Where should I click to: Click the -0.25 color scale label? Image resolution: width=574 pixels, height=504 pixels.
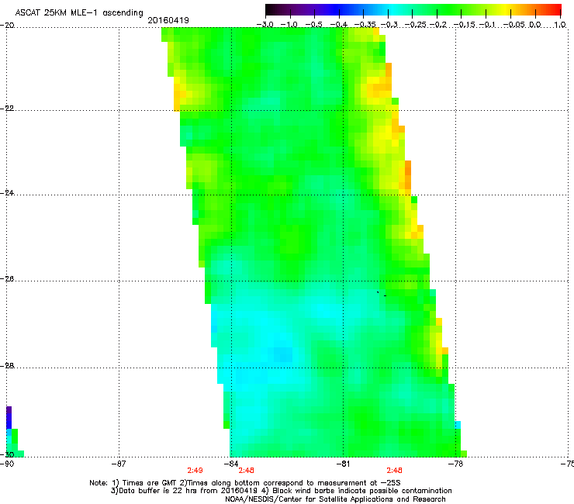(416, 25)
